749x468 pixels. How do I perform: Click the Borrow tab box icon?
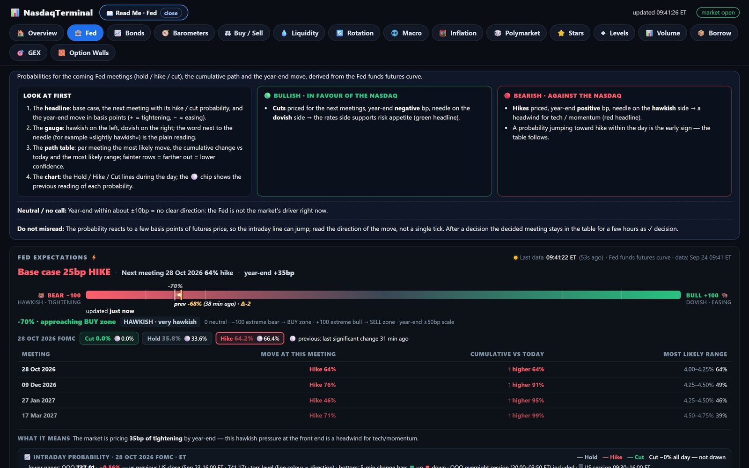[x=701, y=33]
